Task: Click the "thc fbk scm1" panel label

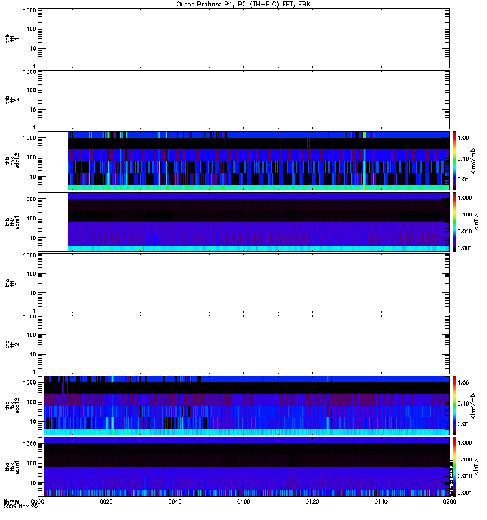Action: click(12, 467)
